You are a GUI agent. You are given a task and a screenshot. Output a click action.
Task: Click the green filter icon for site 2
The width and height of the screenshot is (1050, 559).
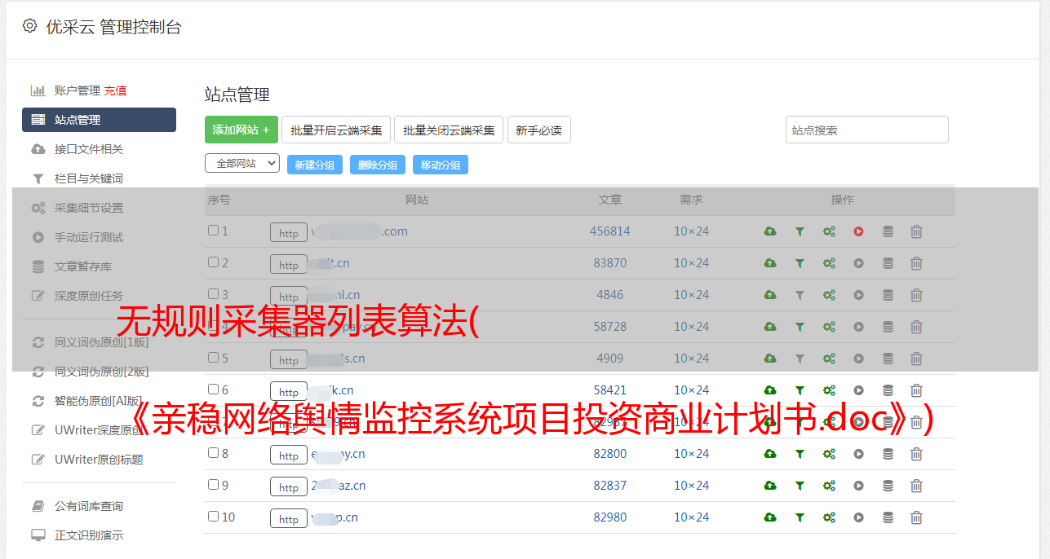800,263
